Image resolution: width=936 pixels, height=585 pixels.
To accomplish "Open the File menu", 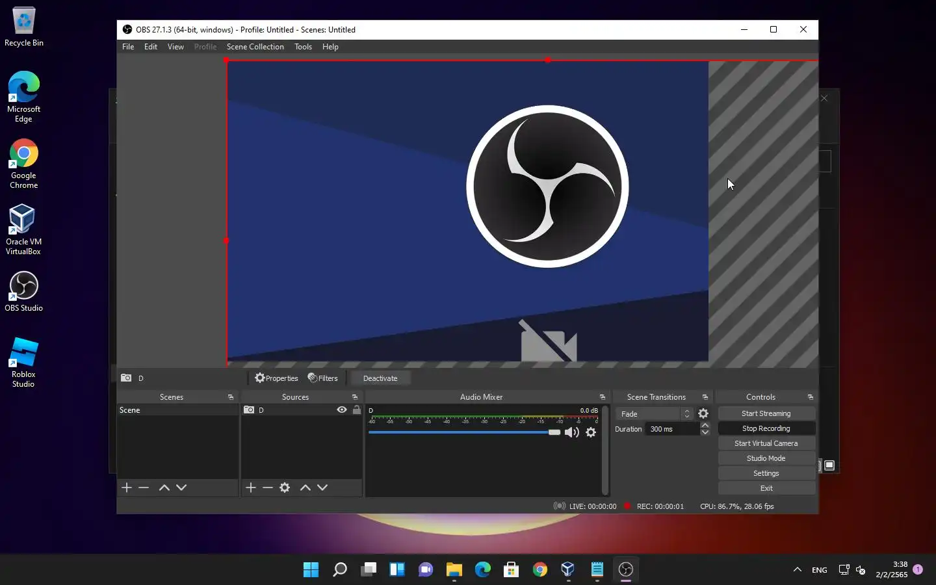I will click(x=128, y=47).
